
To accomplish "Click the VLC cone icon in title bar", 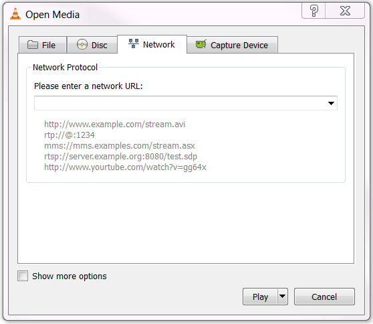I will pos(15,14).
